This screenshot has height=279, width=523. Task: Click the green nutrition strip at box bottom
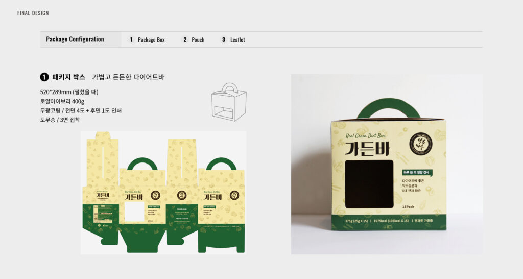click(389, 222)
